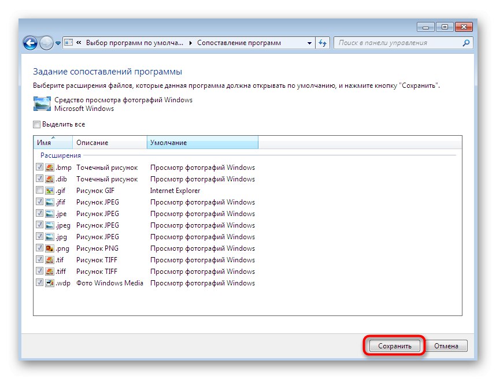Enable the .gif checkbox
Image resolution: width=496 pixels, height=379 pixels.
tap(39, 190)
